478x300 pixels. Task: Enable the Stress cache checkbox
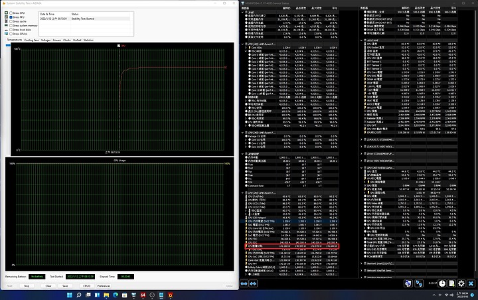tap(11, 21)
